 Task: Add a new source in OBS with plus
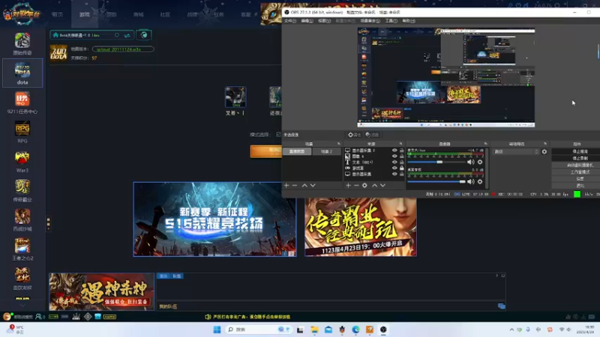pos(348,185)
